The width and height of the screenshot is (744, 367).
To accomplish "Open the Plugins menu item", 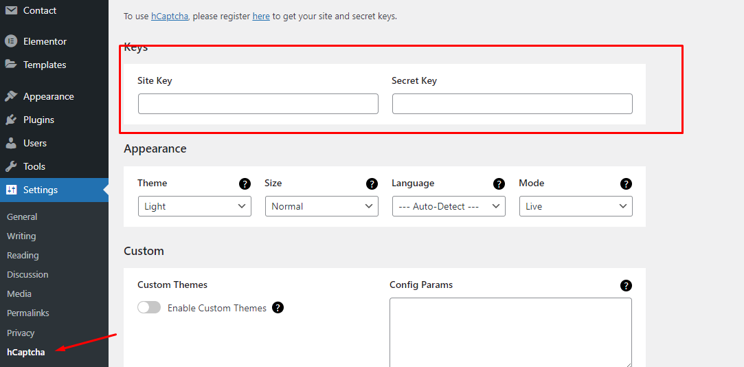I will coord(54,120).
